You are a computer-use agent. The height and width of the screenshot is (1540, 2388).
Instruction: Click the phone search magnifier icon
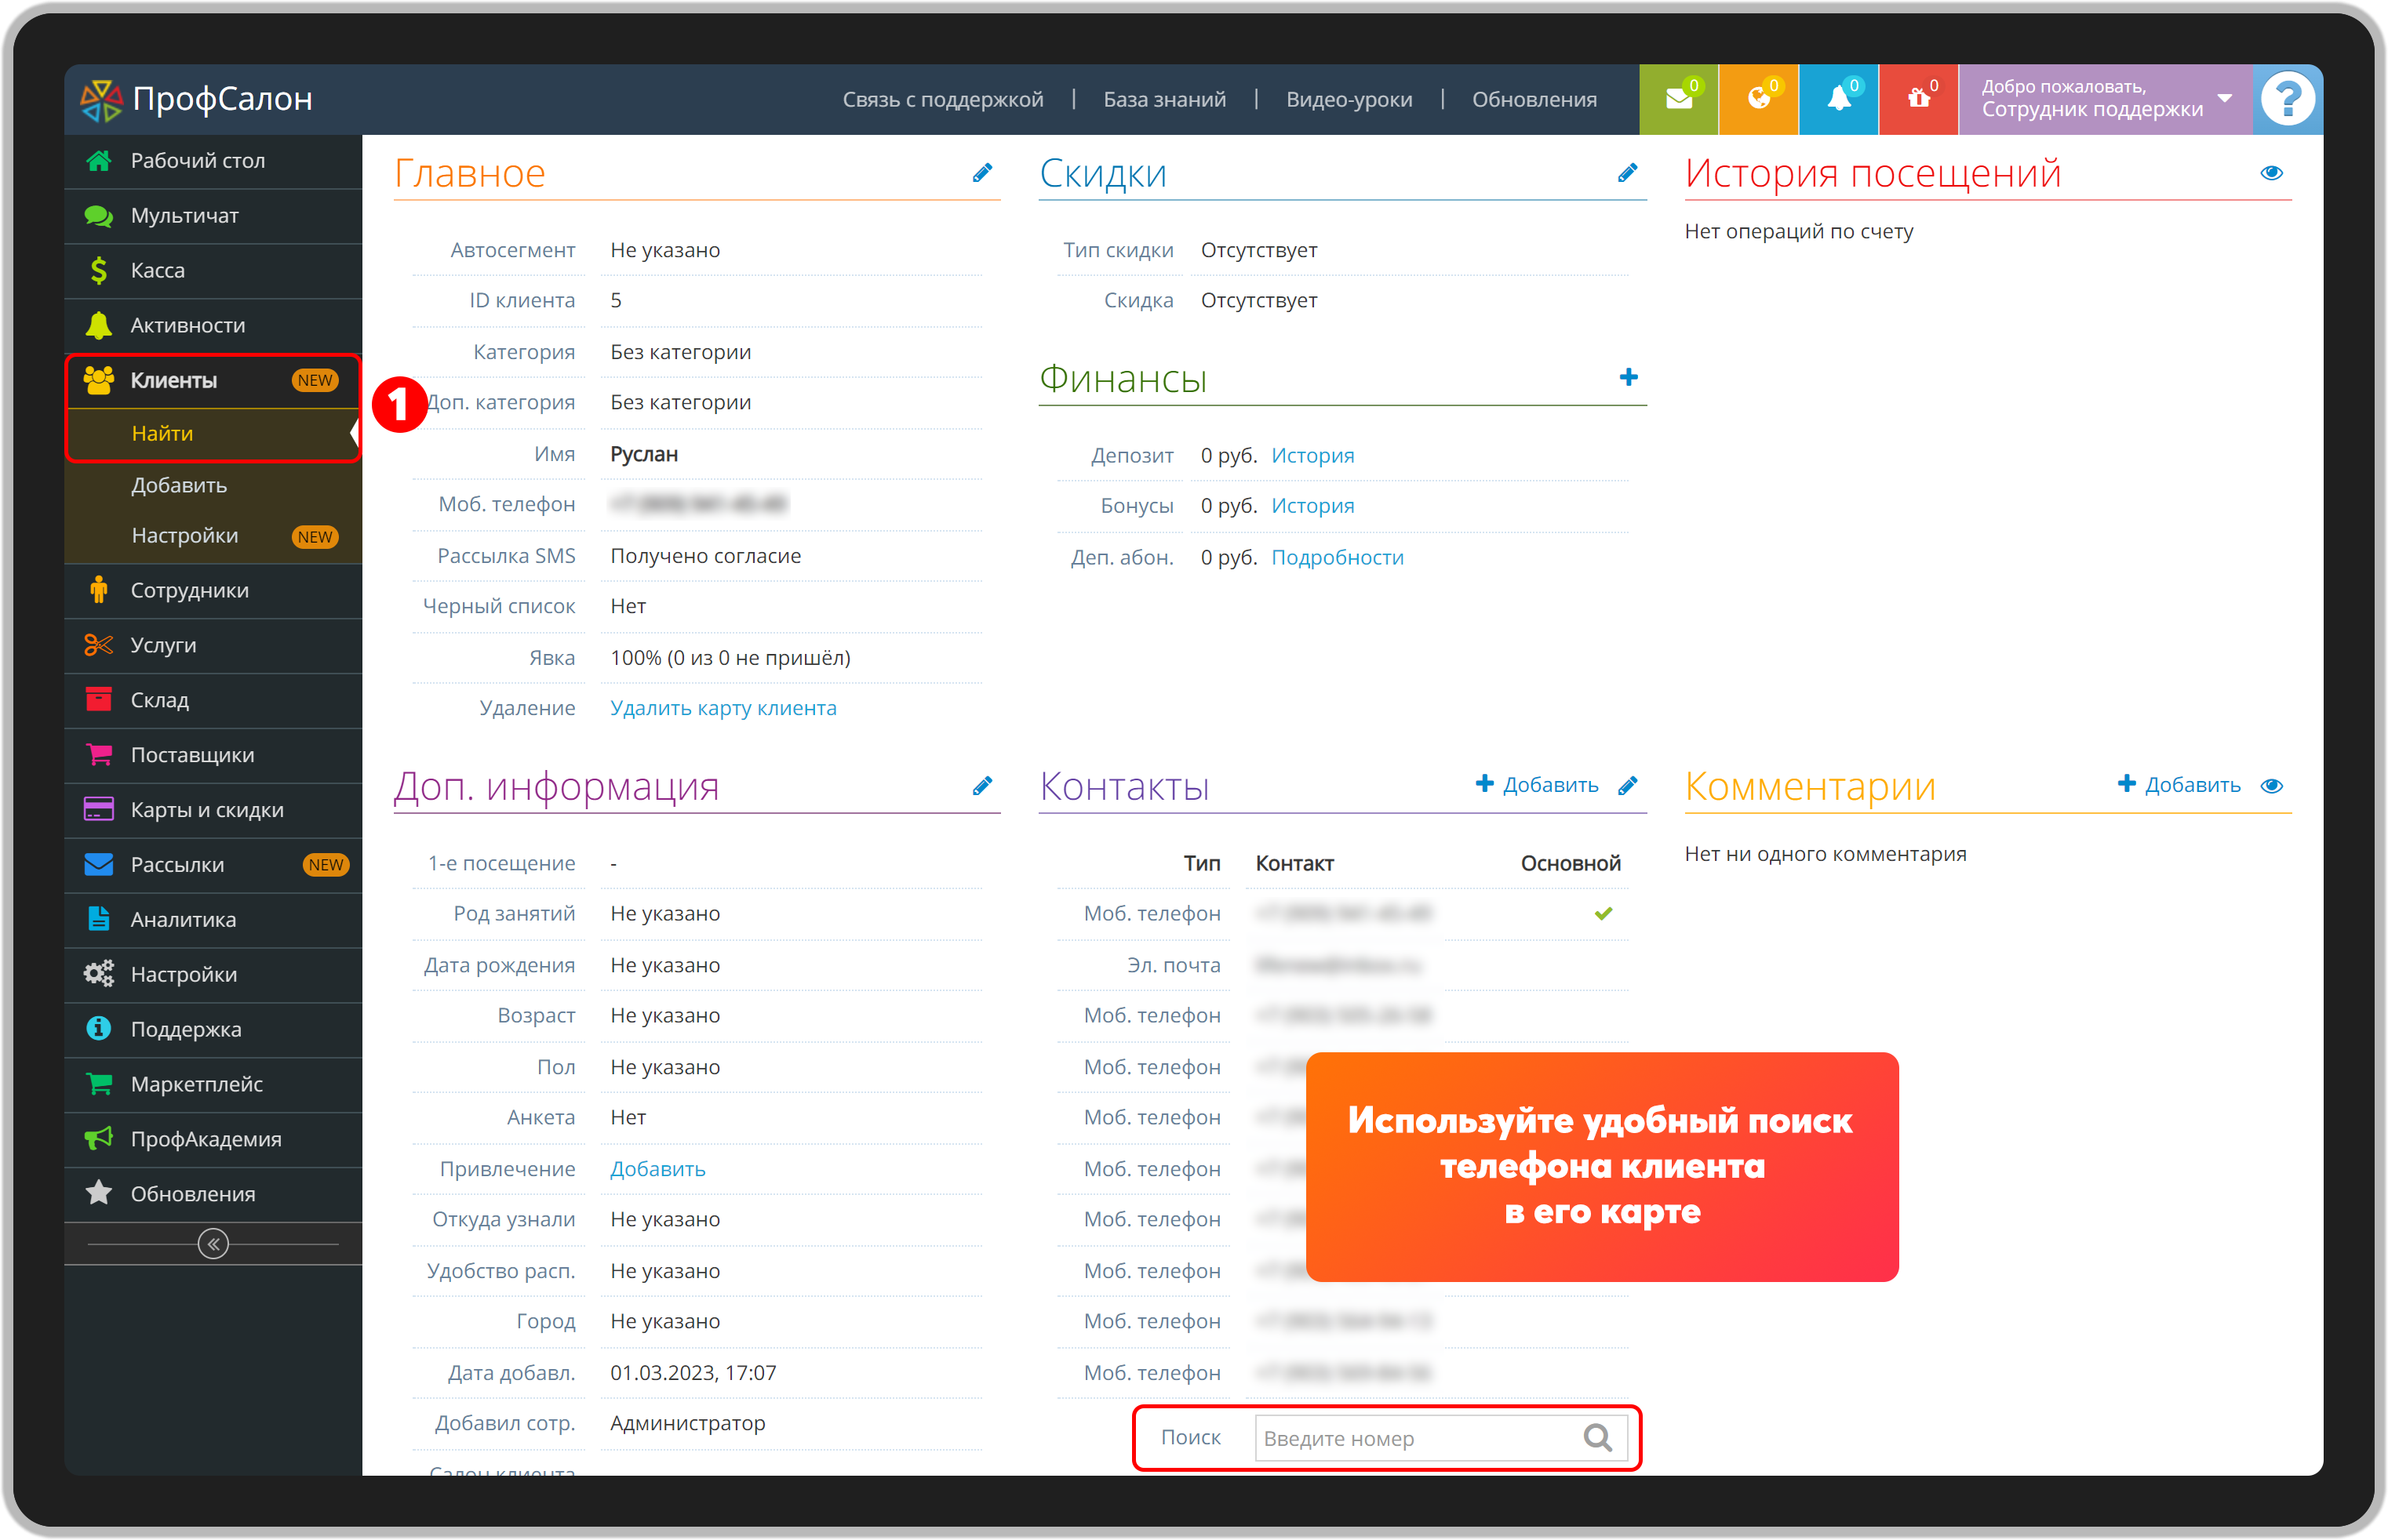pyautogui.click(x=1598, y=1438)
